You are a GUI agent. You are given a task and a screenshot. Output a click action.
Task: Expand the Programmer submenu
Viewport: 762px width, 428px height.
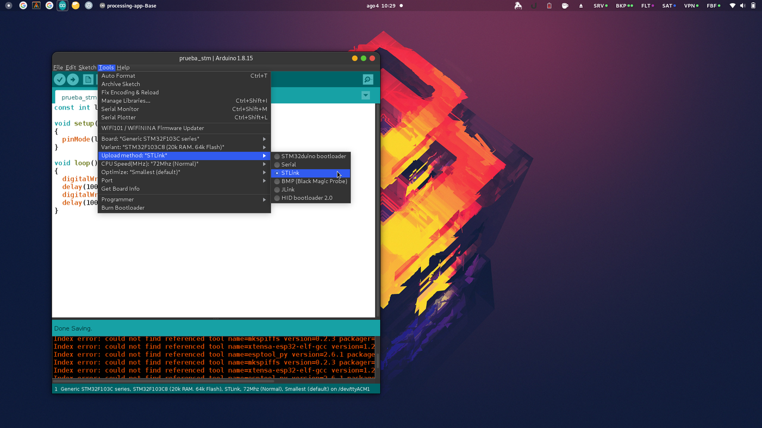click(x=184, y=200)
